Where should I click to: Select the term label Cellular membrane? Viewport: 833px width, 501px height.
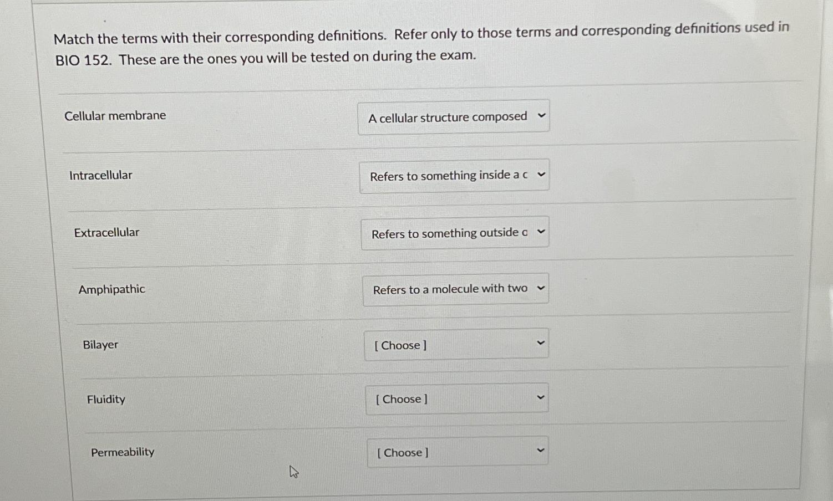click(115, 115)
